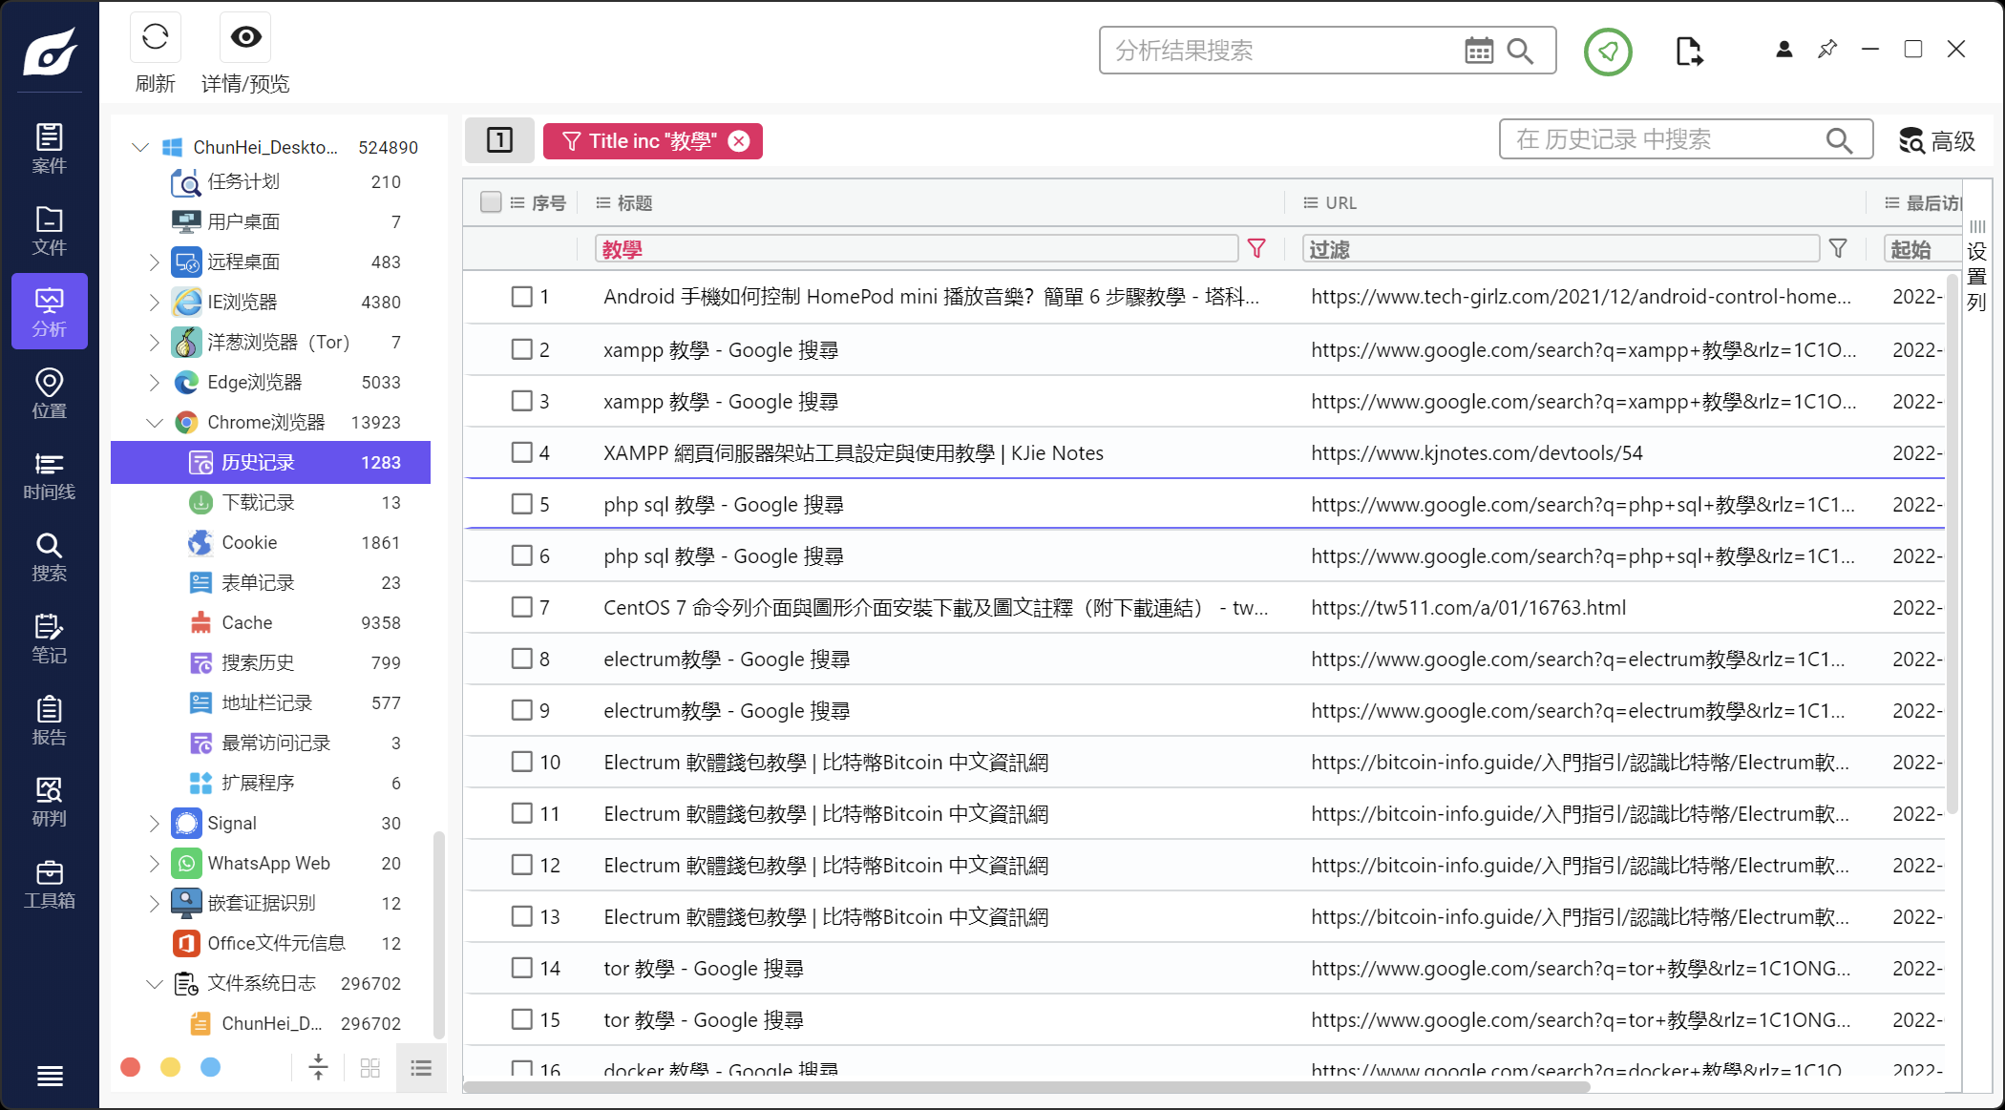Open the 笔记 (Notes) sidebar section

[50, 639]
